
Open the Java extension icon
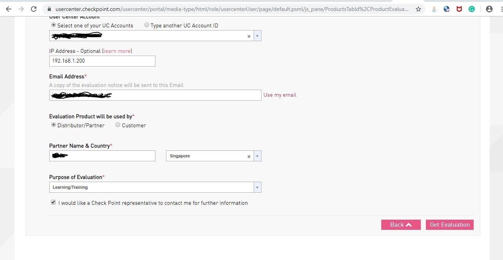coord(434,9)
